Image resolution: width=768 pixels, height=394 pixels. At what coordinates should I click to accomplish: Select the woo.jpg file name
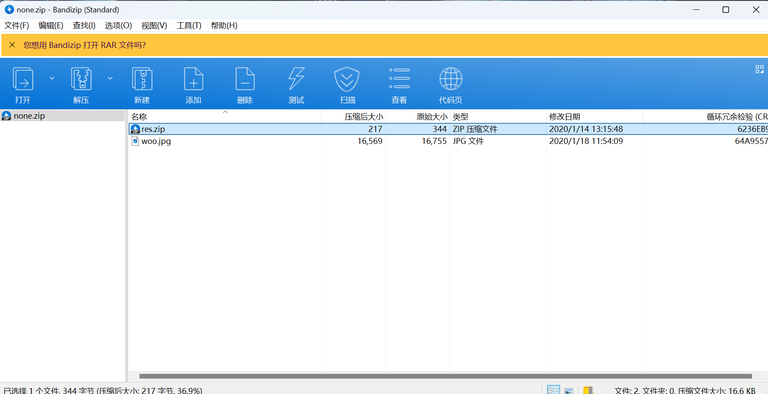pyautogui.click(x=156, y=141)
